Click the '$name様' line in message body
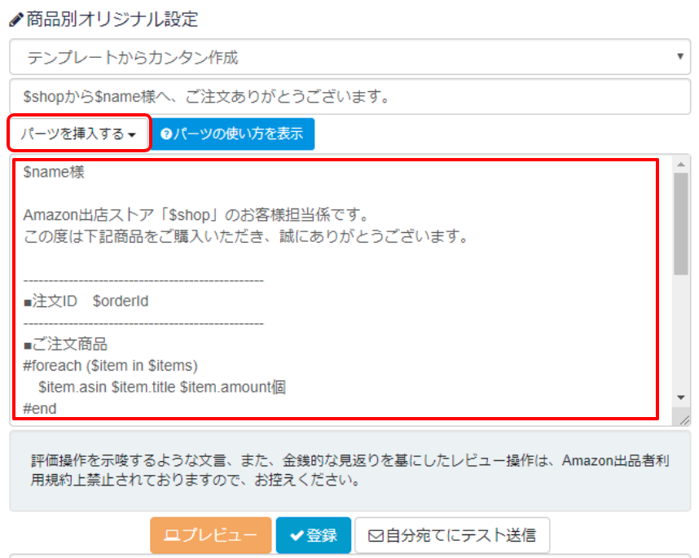Image resolution: width=699 pixels, height=558 pixels. click(54, 172)
